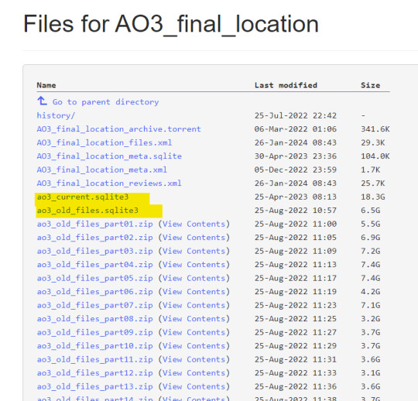Screen dimensions: 418x401
Task: Select date 05-Dec-2022 23:59
Action: pyautogui.click(x=296, y=170)
